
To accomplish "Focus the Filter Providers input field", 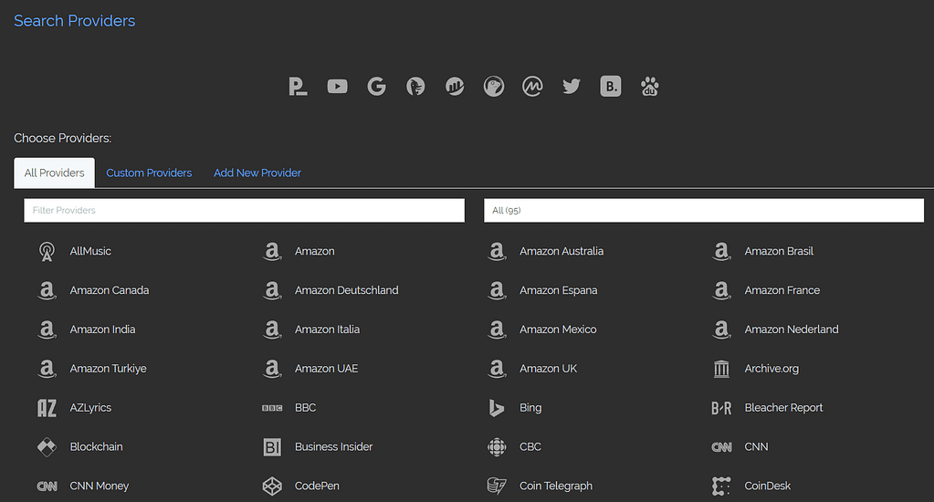I will click(x=244, y=210).
